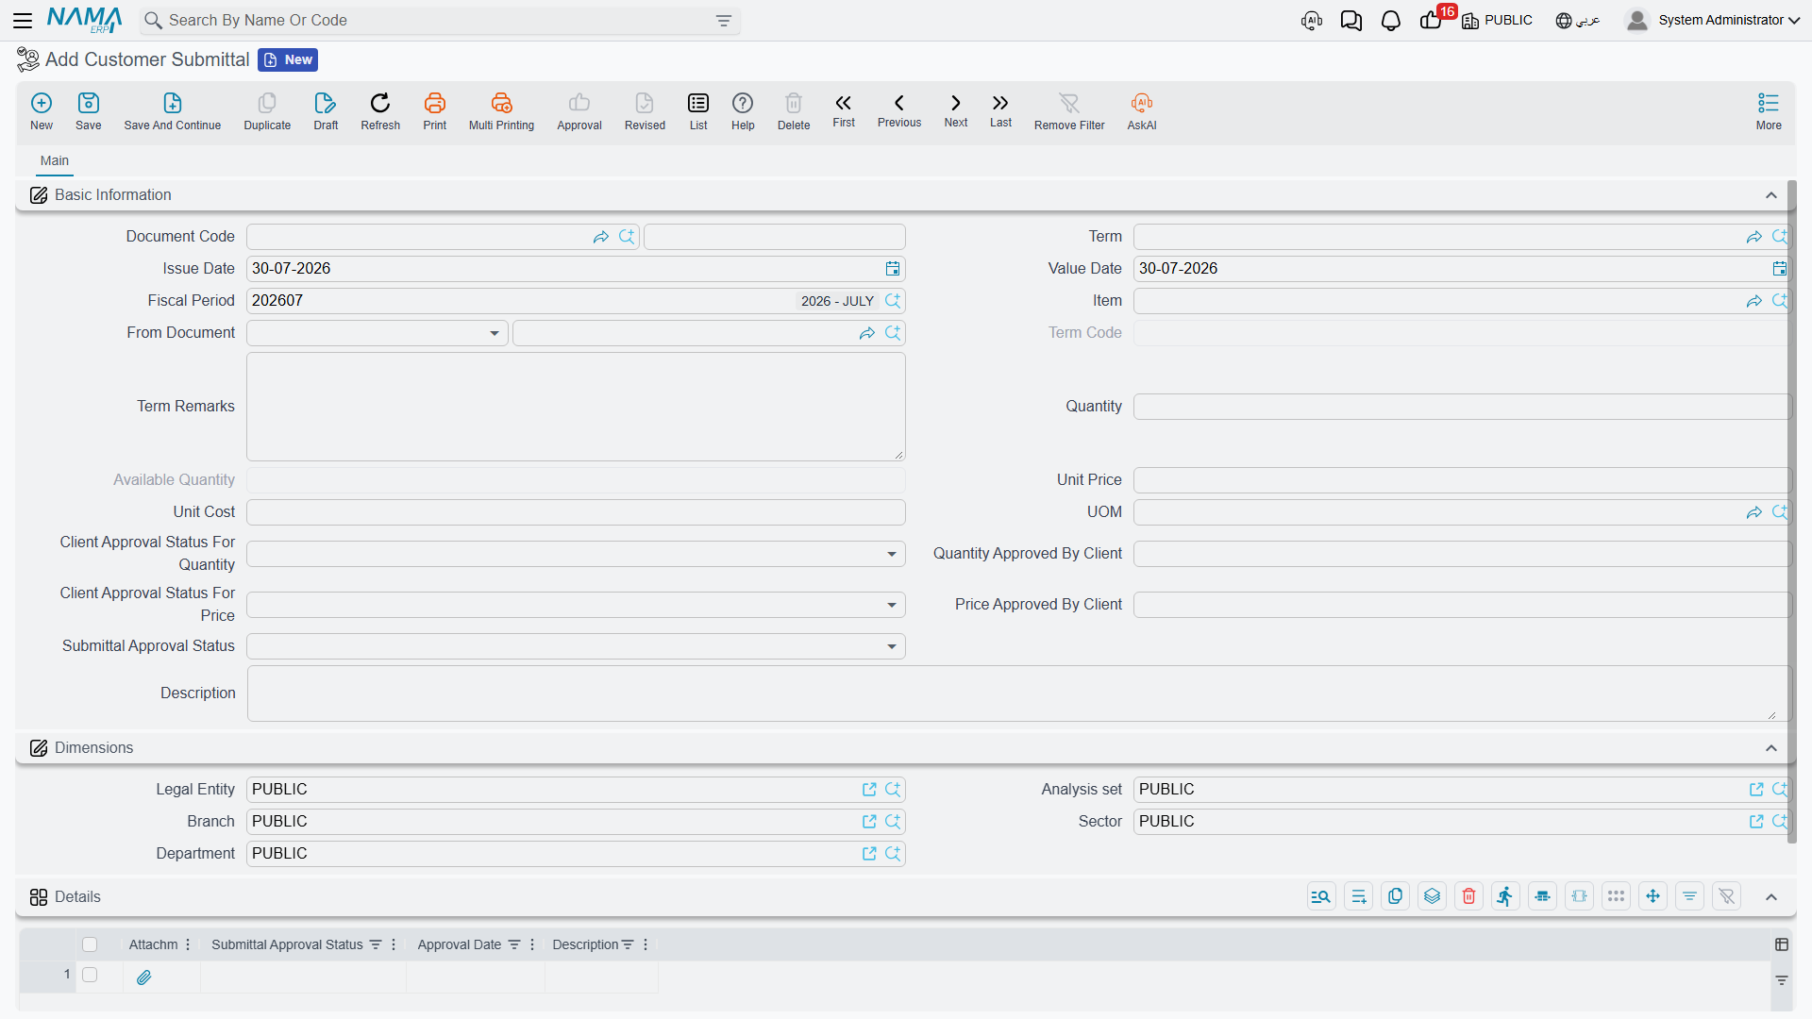
Task: Duplicate the current document
Action: pos(267,111)
